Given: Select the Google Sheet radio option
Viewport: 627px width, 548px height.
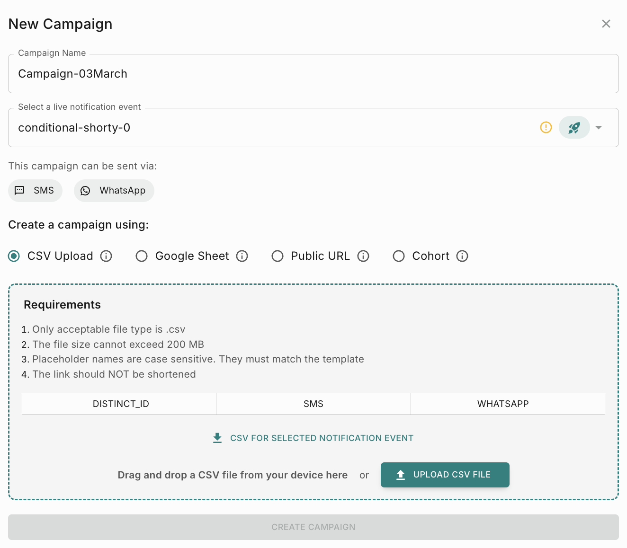Looking at the screenshot, I should [x=142, y=256].
